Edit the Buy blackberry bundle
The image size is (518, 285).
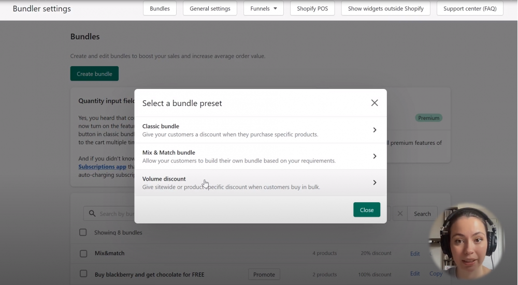[415, 274]
